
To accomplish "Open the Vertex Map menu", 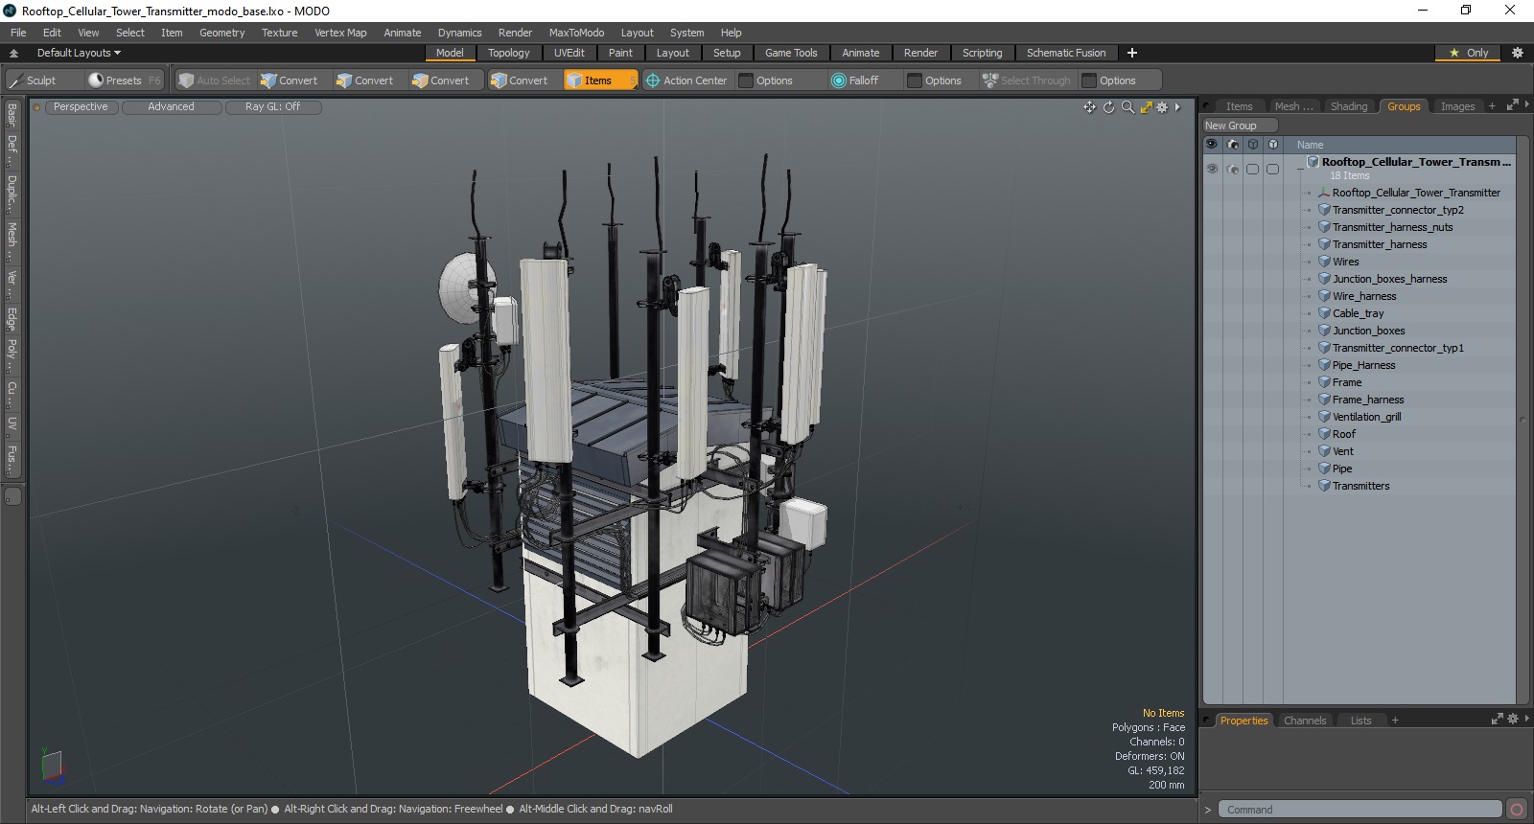I will pos(340,33).
